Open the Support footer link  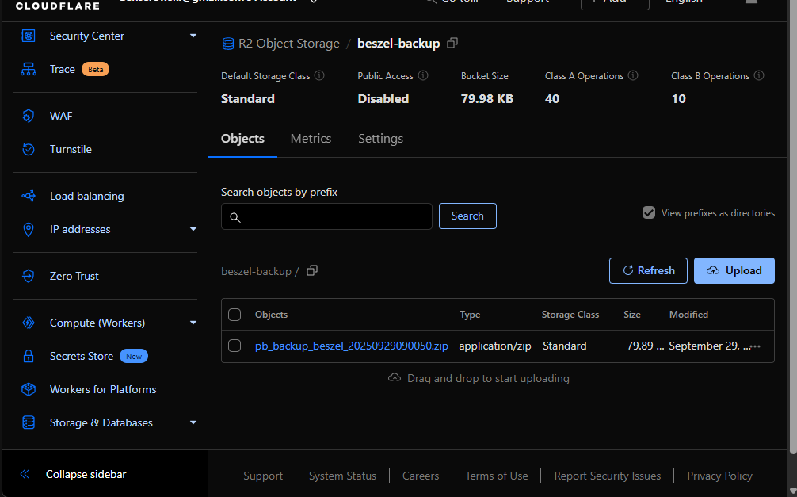[x=263, y=476]
